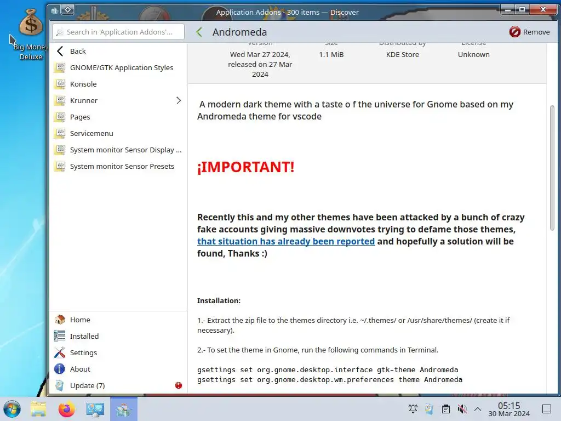Select the Servicemenu category
Viewport: 561px width, 421px height.
tap(118, 133)
